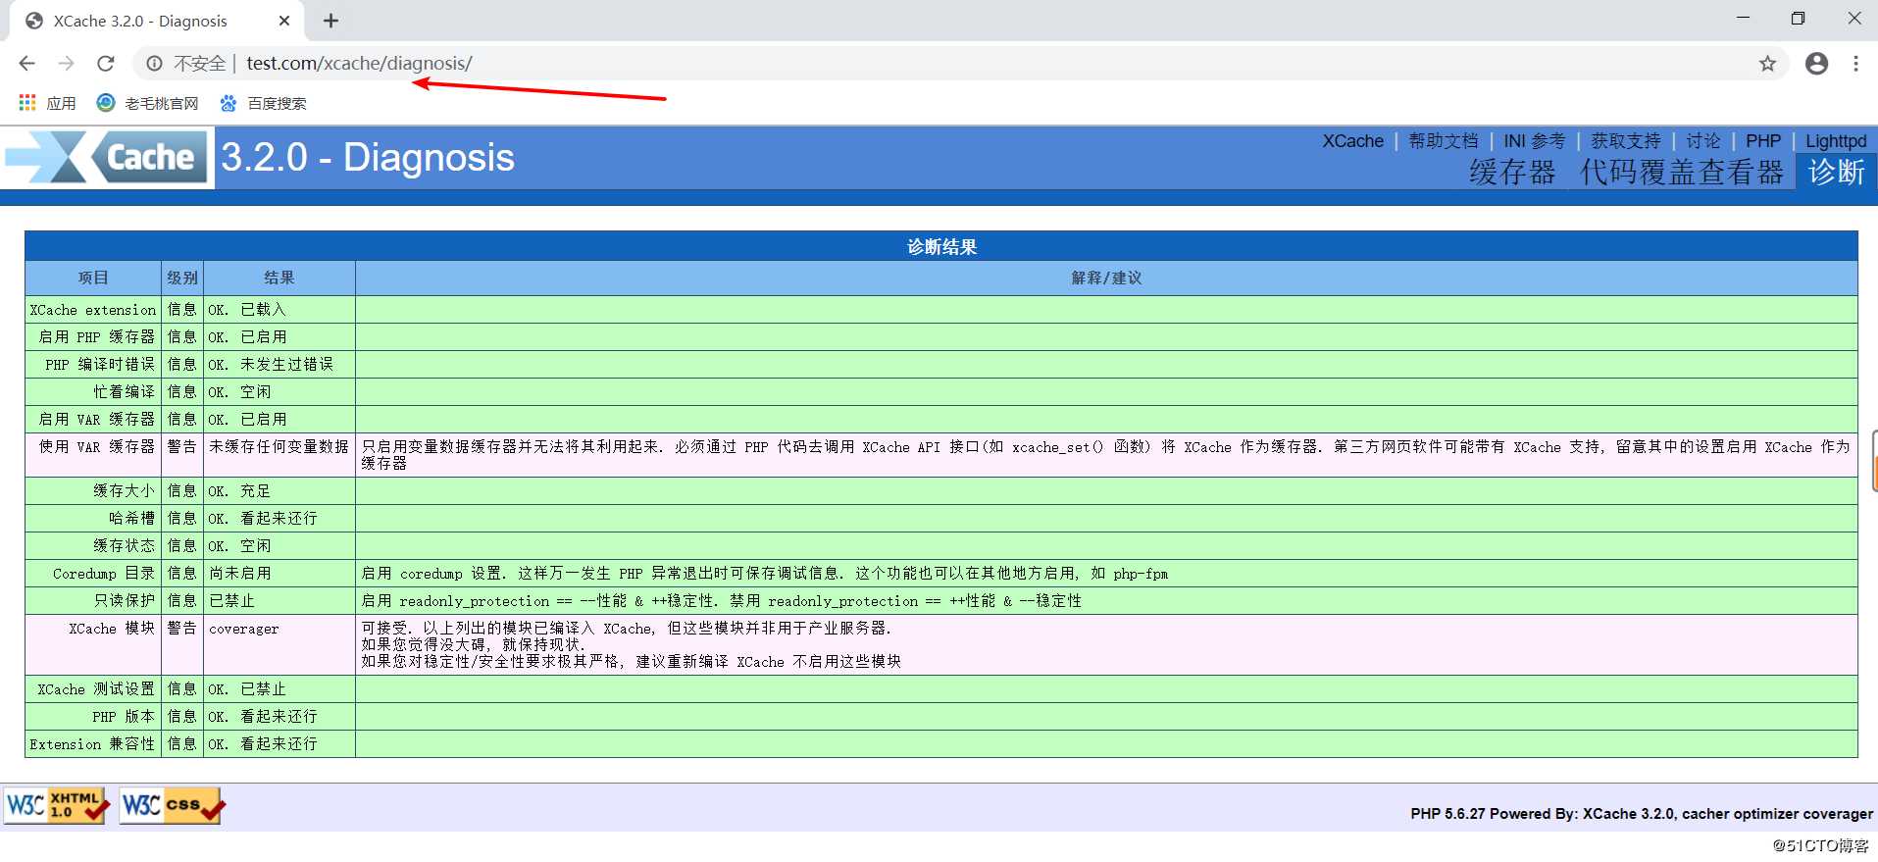Minimize the Chrome window

tap(1743, 19)
